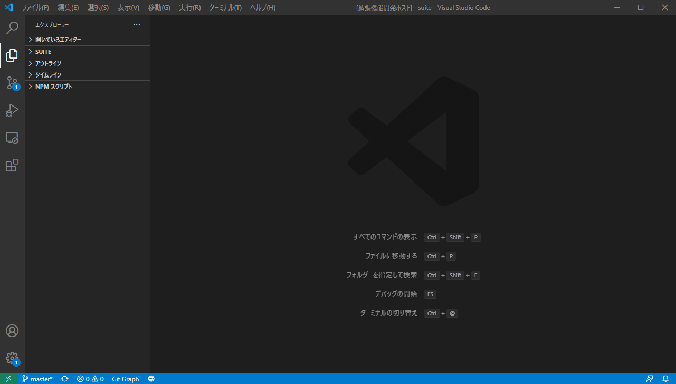Click the window title text
This screenshot has height=384, width=676.
423,7
